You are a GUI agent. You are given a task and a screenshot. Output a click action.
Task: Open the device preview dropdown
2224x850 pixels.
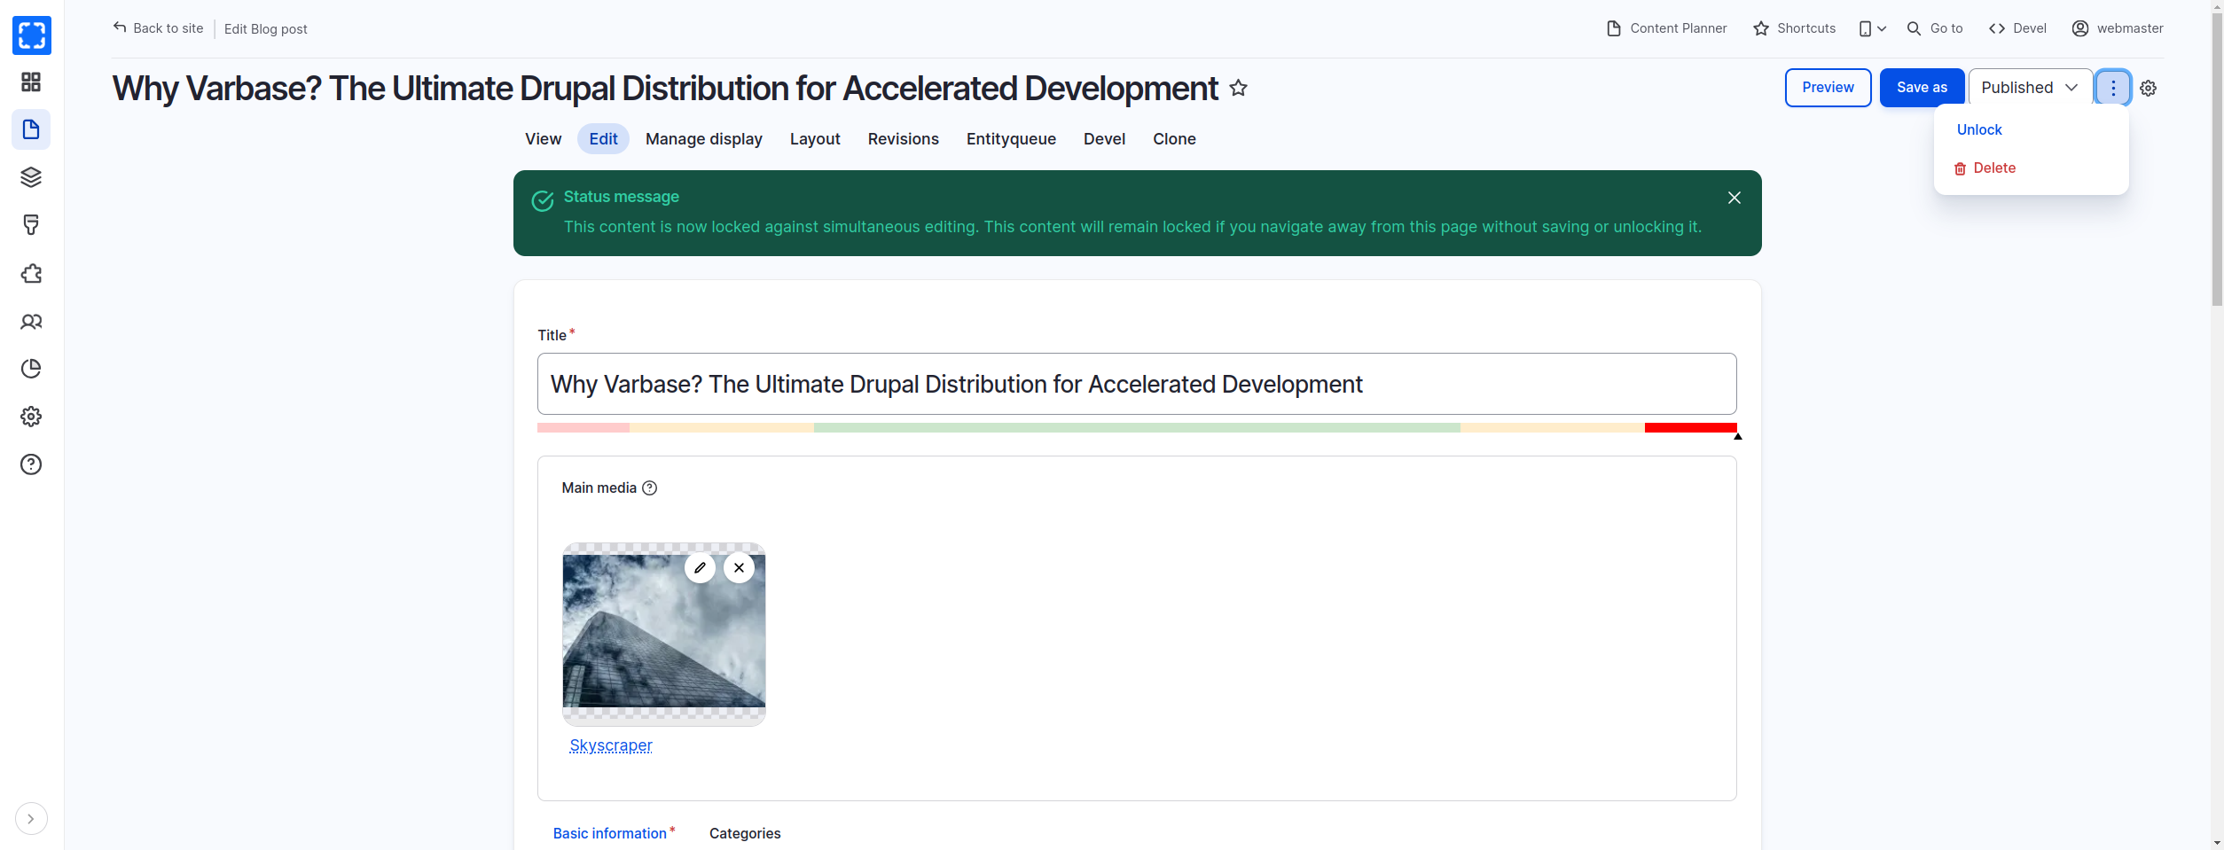click(1872, 29)
